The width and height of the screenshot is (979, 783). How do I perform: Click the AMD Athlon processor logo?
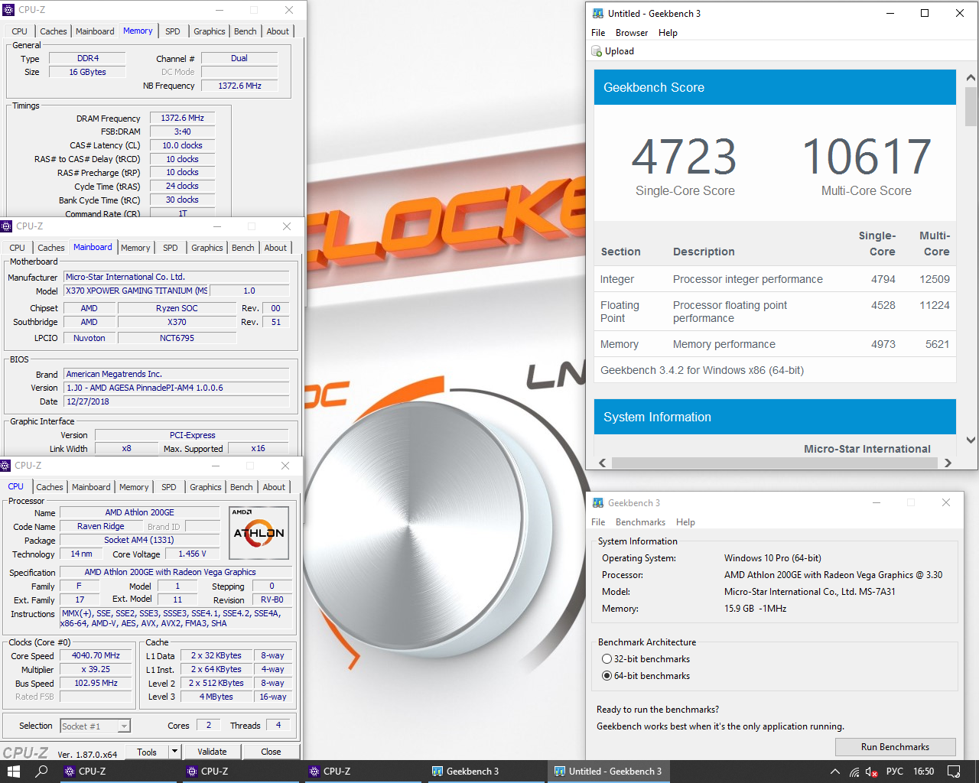[259, 532]
